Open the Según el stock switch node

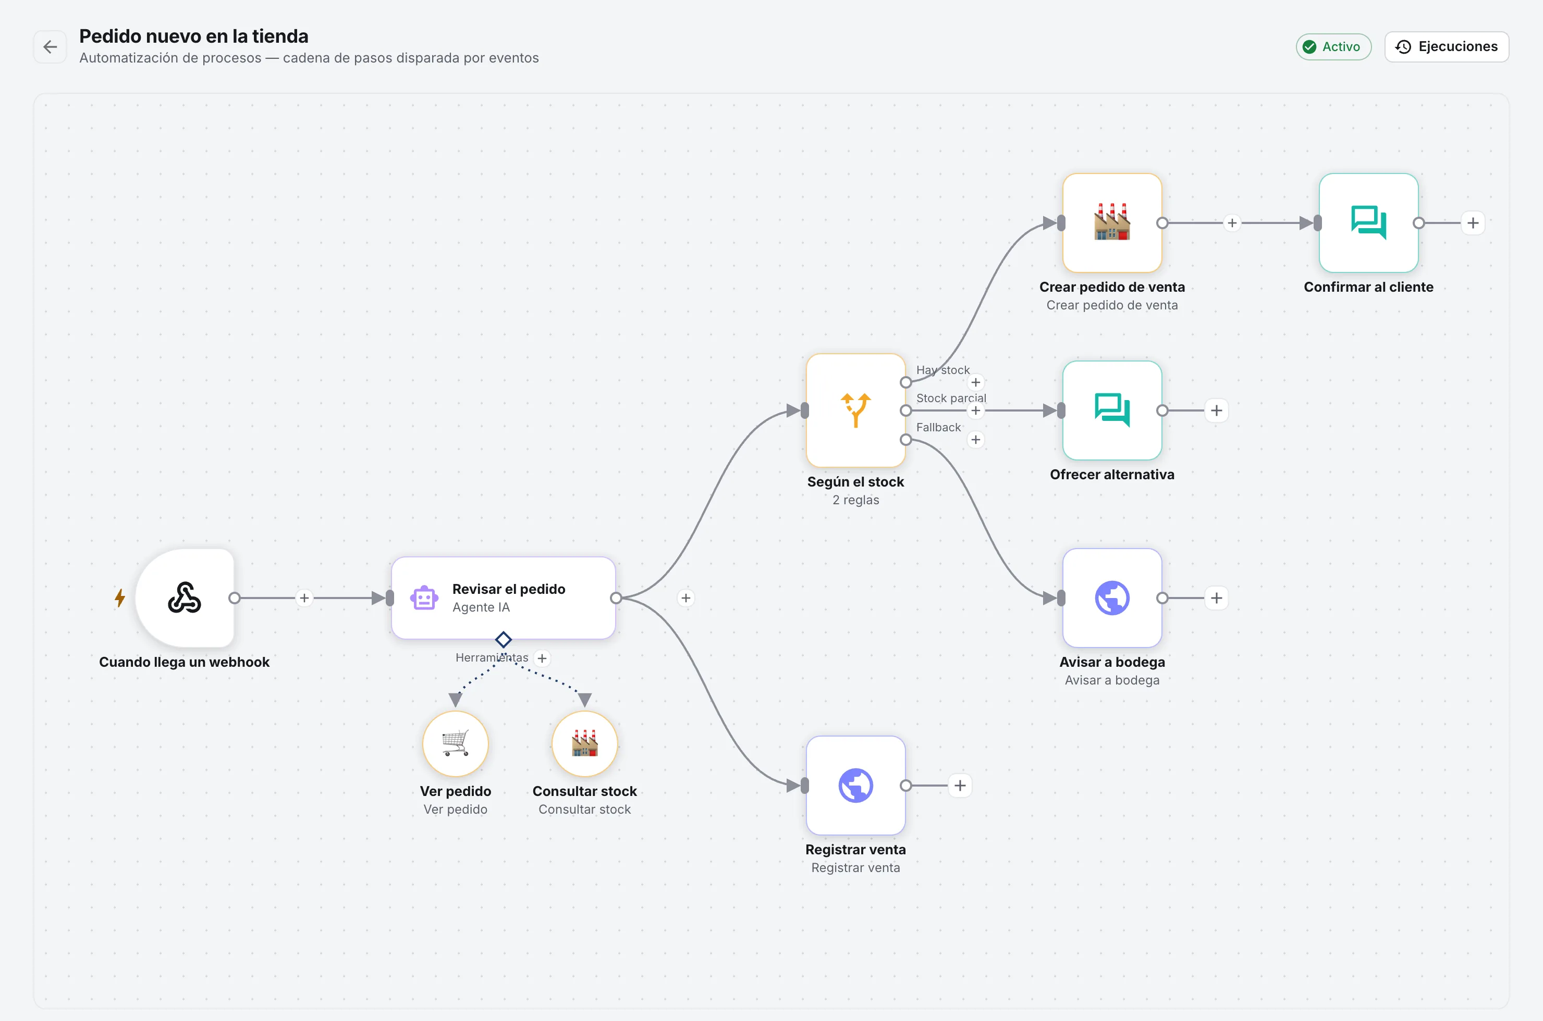tap(855, 410)
